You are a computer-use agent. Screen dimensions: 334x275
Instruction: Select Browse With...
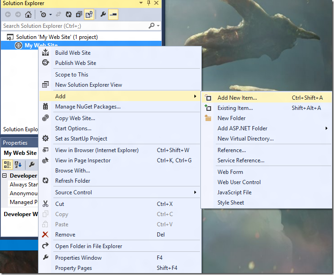120,171
